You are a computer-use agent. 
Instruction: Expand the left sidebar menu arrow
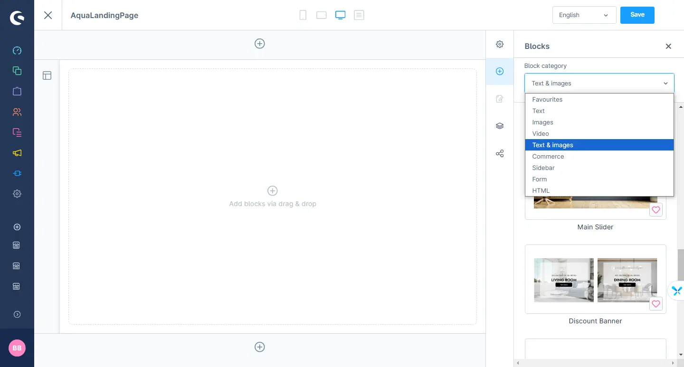[x=17, y=314]
